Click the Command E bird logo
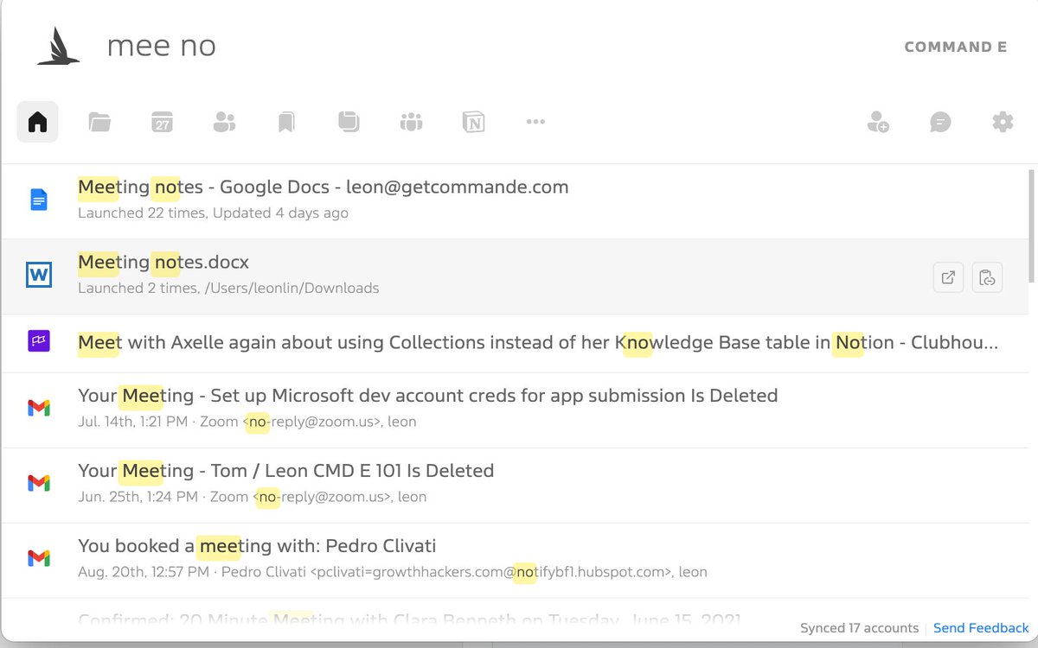The image size is (1038, 648). 59,46
